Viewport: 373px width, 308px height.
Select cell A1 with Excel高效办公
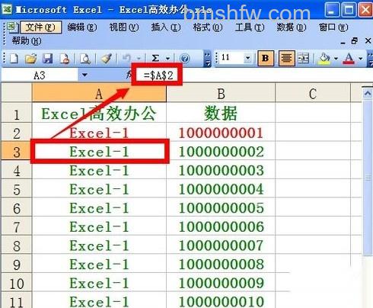coord(99,113)
